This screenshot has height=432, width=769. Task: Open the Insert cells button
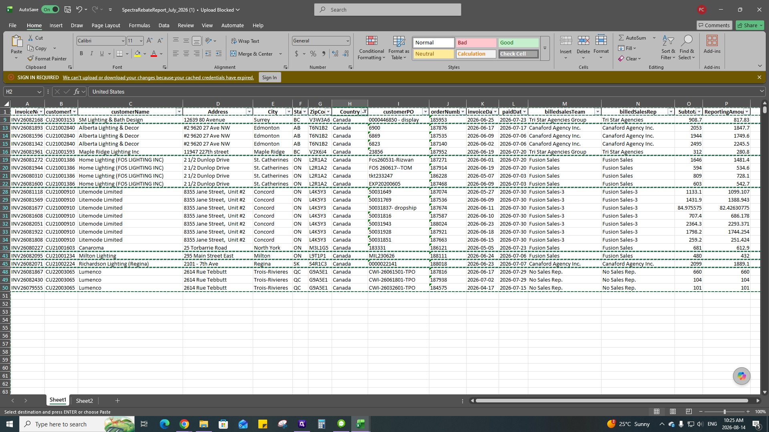566,48
